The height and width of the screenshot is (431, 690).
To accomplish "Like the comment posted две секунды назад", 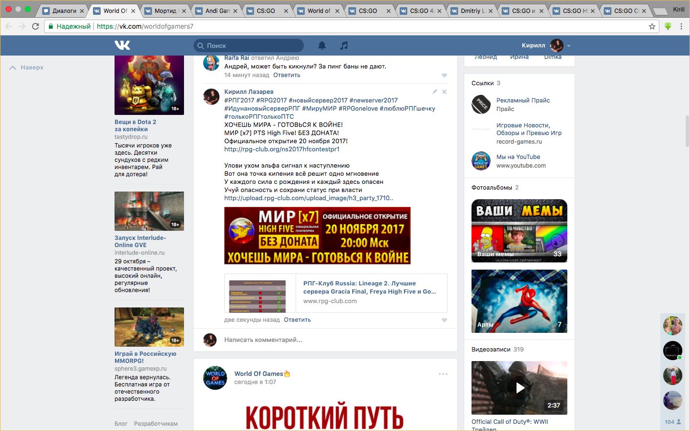I will point(444,320).
